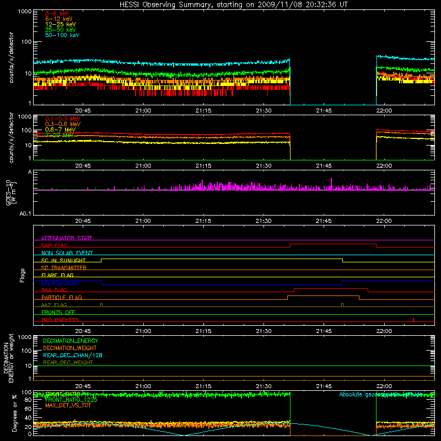The width and height of the screenshot is (441, 441).
Task: Select the green FRONTS_OFF label
Action: point(58,312)
